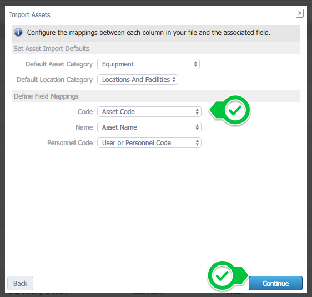Select the Define Field Mappings header

[x=46, y=96]
